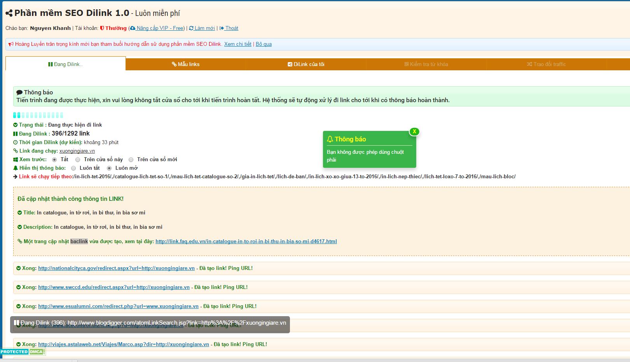Click the red shield icon next to Thường
This screenshot has height=362, width=630.
pyautogui.click(x=102, y=28)
